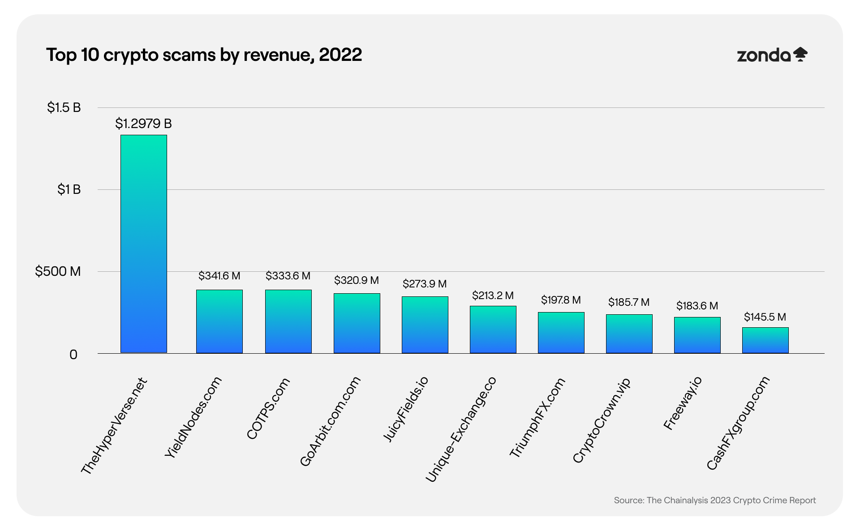860x531 pixels.
Task: Click the chart title text
Action: point(204,55)
